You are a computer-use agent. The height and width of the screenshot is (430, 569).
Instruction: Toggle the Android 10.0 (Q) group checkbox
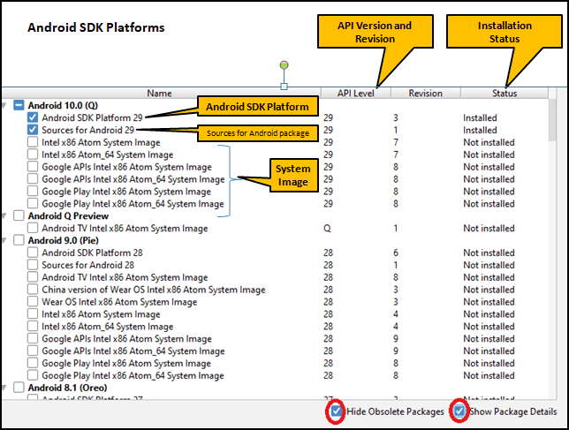pos(19,105)
